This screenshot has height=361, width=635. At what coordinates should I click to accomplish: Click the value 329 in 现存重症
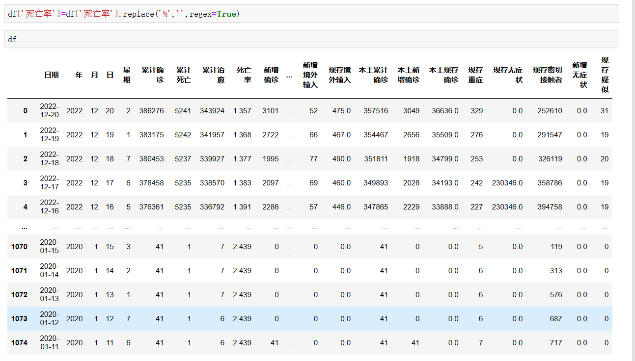(x=476, y=111)
